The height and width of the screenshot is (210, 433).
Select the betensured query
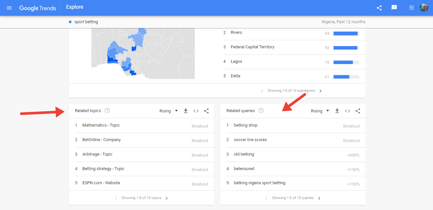[244, 169]
